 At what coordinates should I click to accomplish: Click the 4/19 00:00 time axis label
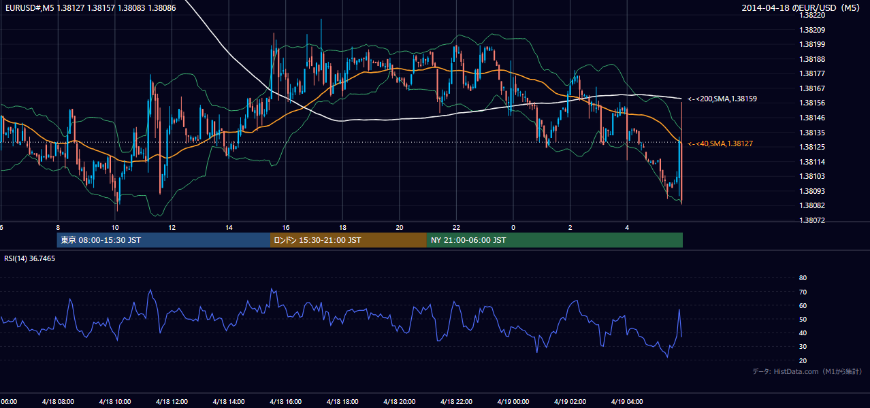pos(513,402)
